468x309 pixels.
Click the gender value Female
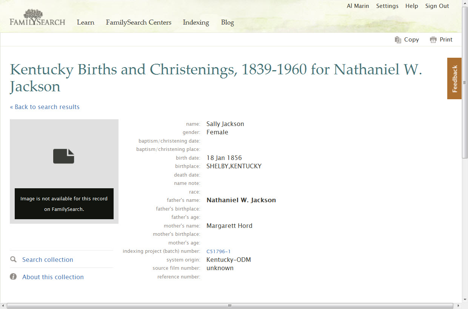point(217,132)
